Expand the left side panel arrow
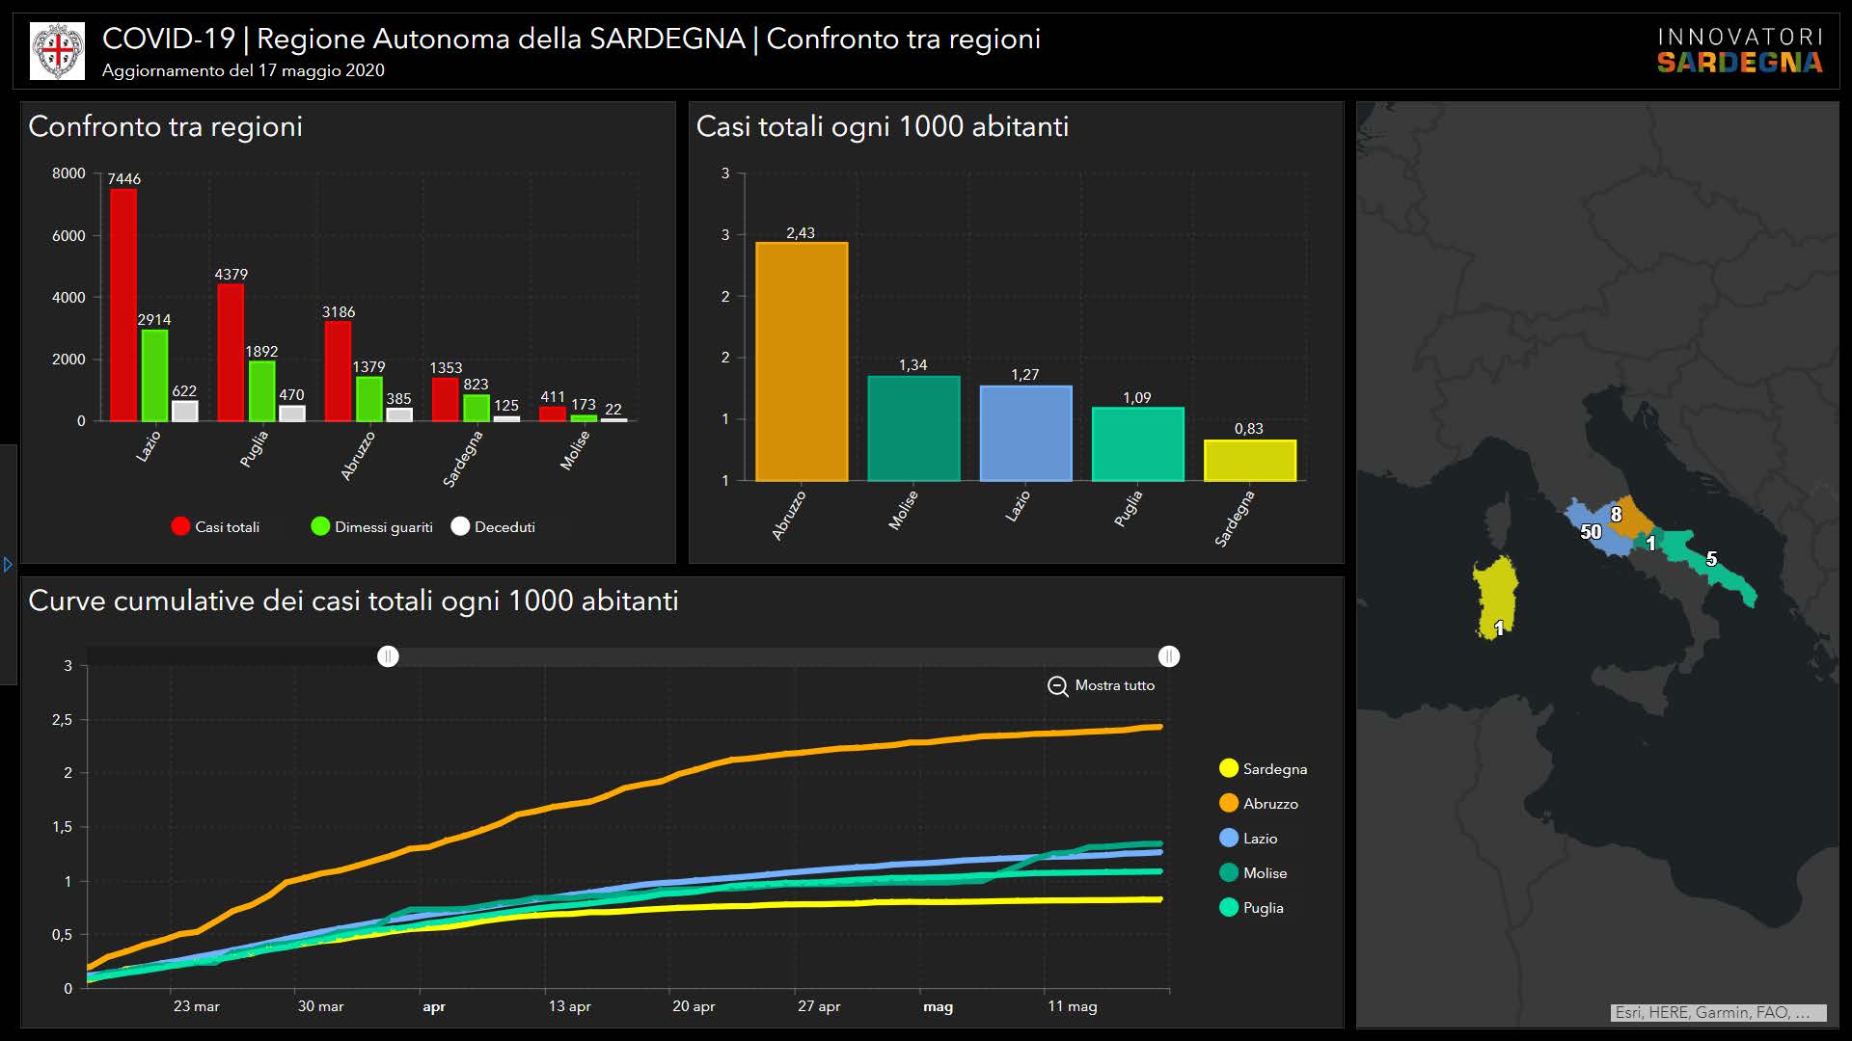1852x1041 pixels. tap(8, 565)
